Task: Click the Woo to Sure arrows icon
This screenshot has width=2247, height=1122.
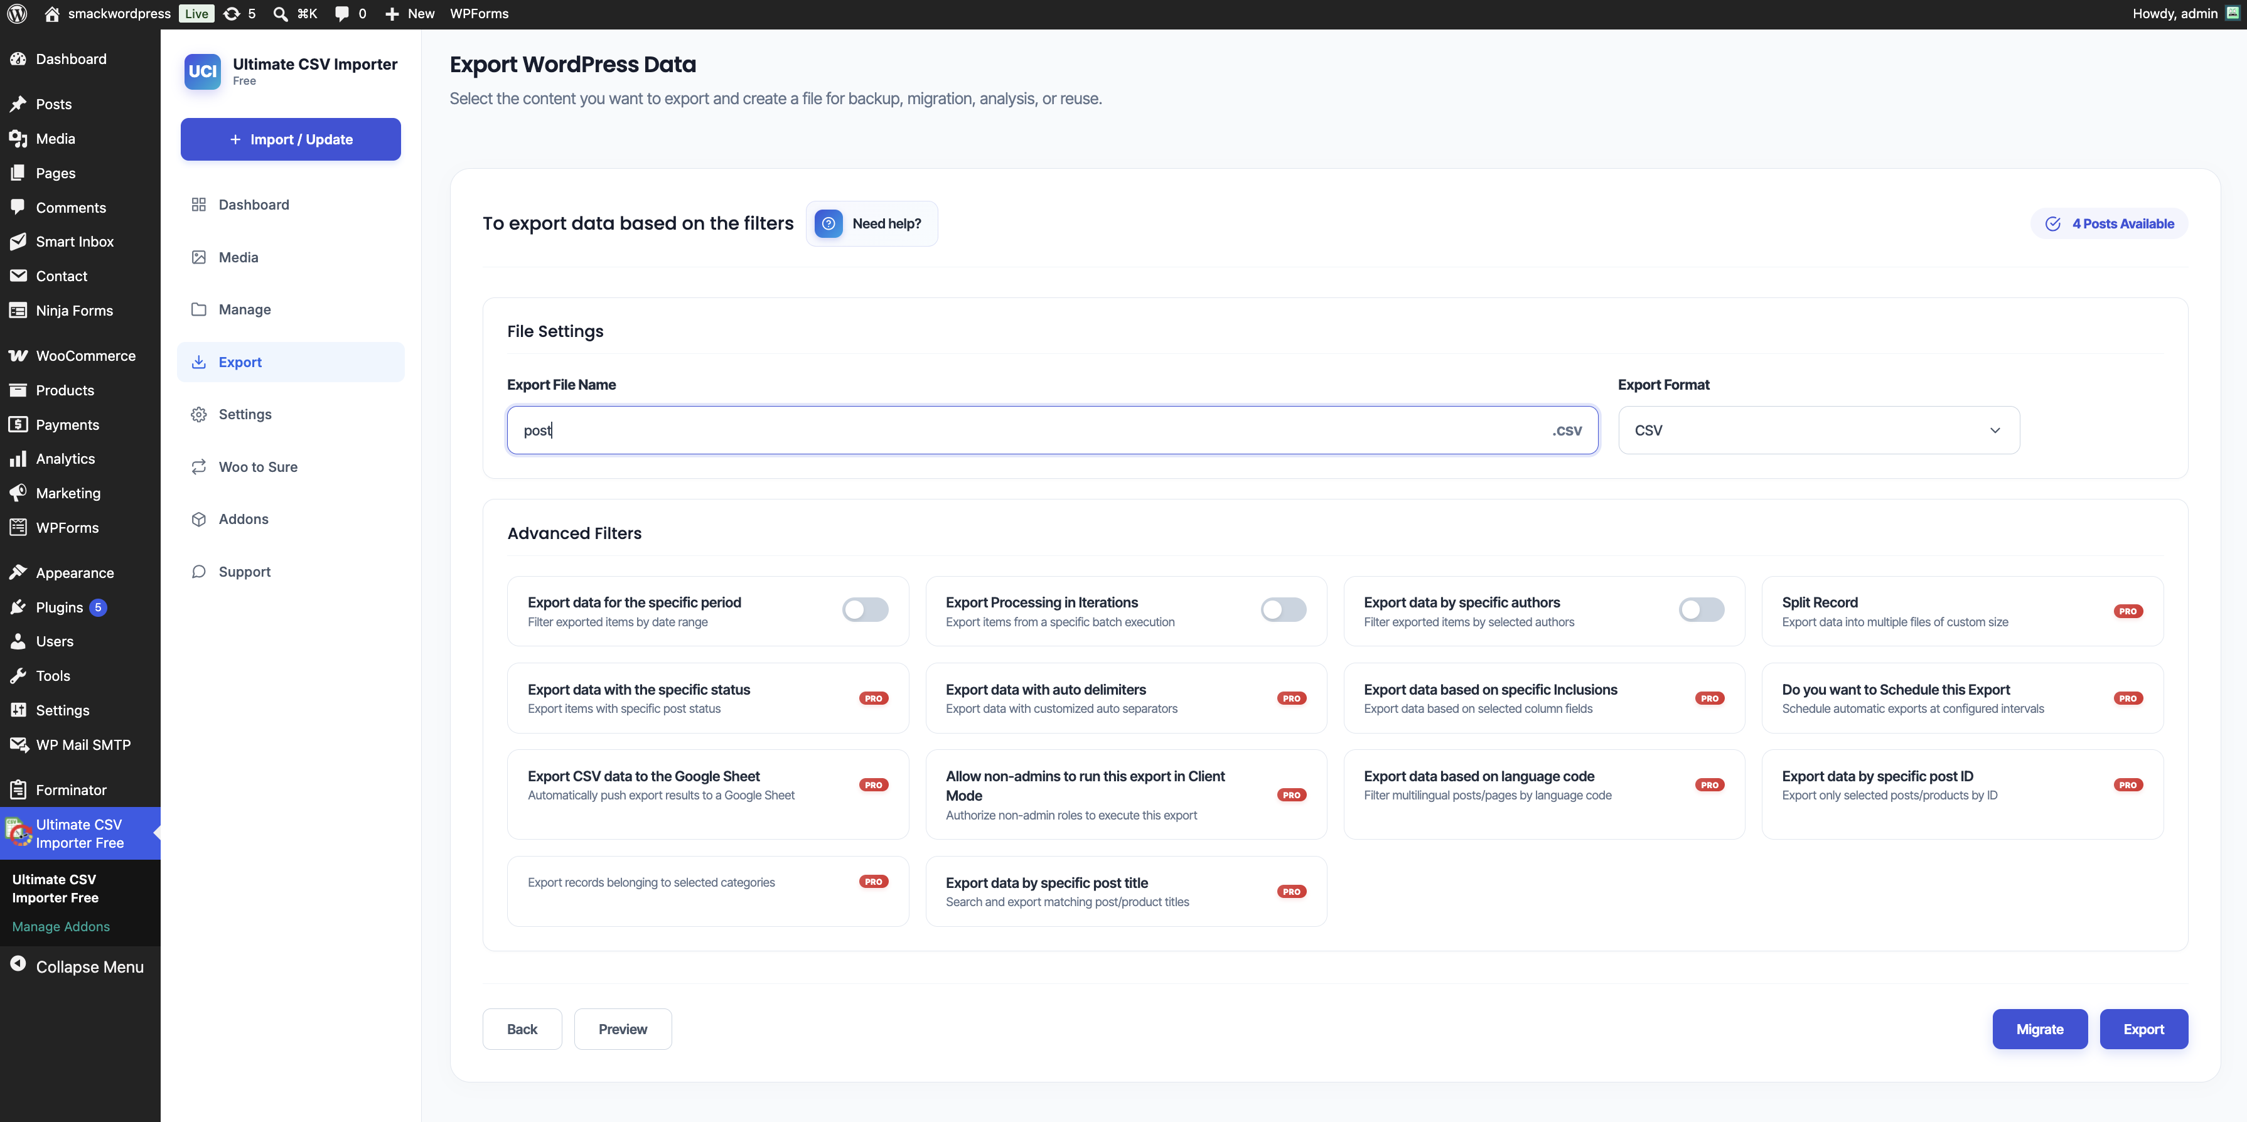Action: point(199,466)
